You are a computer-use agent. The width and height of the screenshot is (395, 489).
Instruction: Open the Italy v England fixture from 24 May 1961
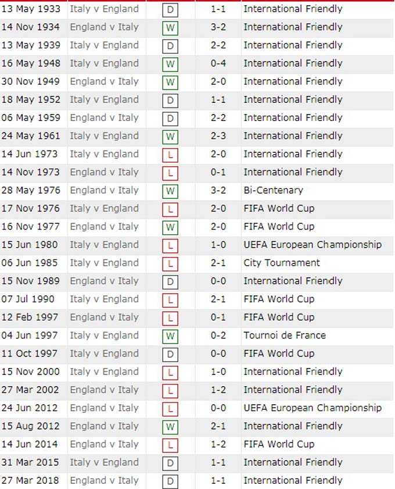pyautogui.click(x=104, y=136)
